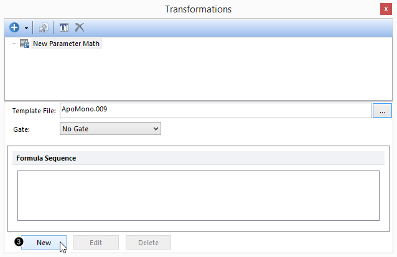397x257 pixels.
Task: Browse for template file with the ... button
Action: pyautogui.click(x=381, y=111)
